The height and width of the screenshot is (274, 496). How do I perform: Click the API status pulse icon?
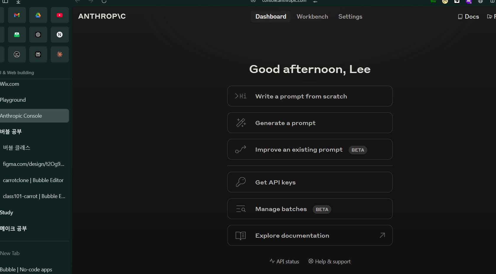click(272, 261)
